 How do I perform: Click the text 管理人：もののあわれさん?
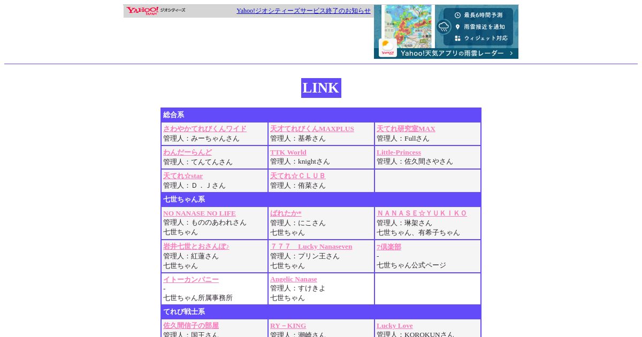tap(205, 223)
